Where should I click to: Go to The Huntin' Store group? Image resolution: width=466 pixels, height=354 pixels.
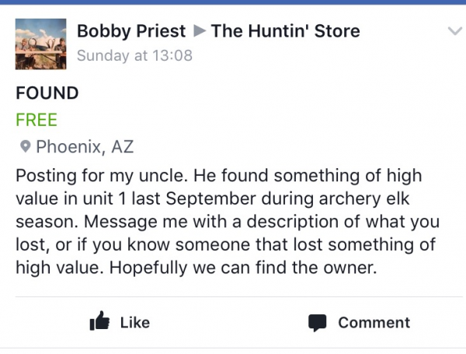point(285,32)
